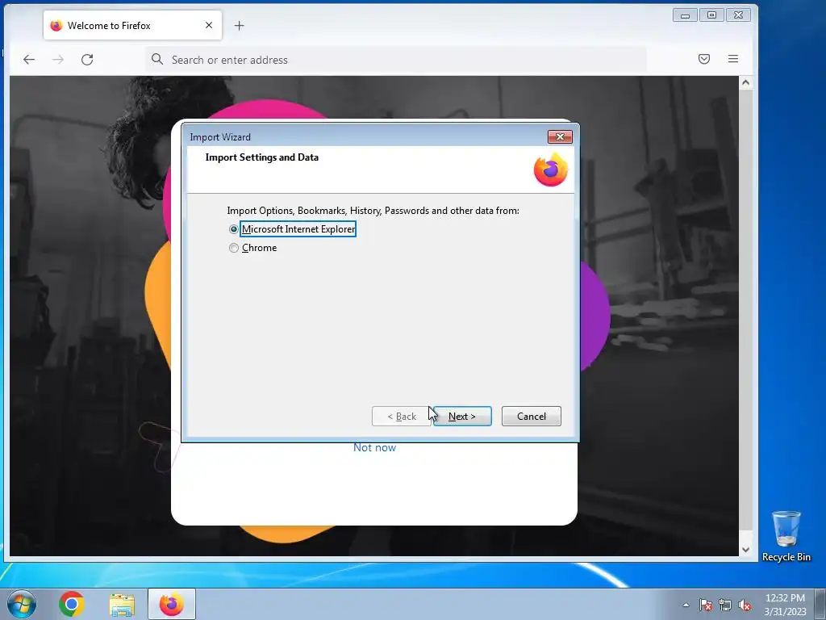This screenshot has height=620, width=826.
Task: Open the clock showing 12:32 PM
Action: 785,604
